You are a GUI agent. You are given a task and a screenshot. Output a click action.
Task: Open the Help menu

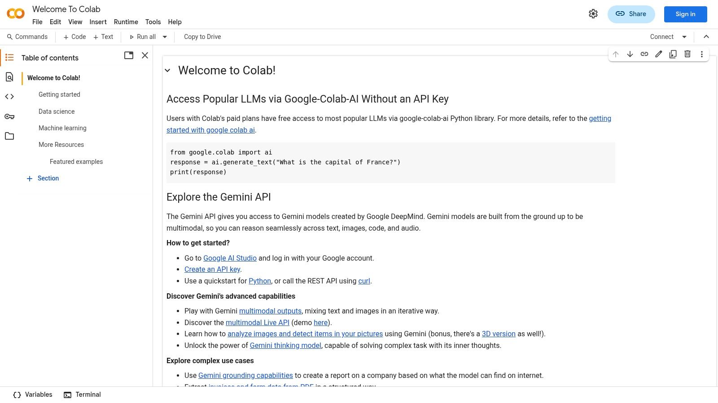(175, 22)
